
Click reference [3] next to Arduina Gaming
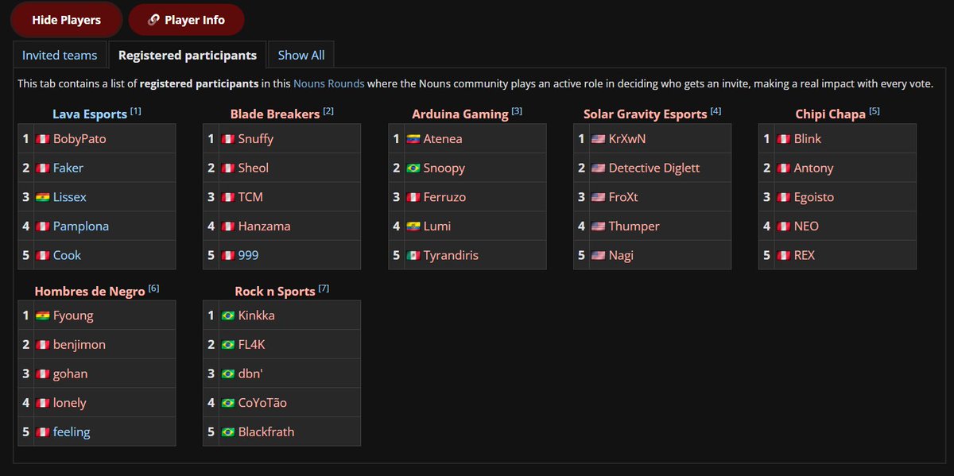pos(518,111)
